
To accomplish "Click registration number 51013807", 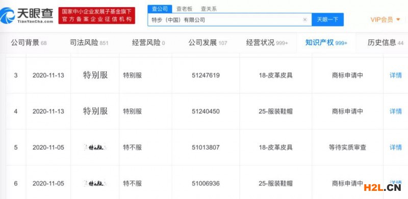I will click(x=206, y=148).
